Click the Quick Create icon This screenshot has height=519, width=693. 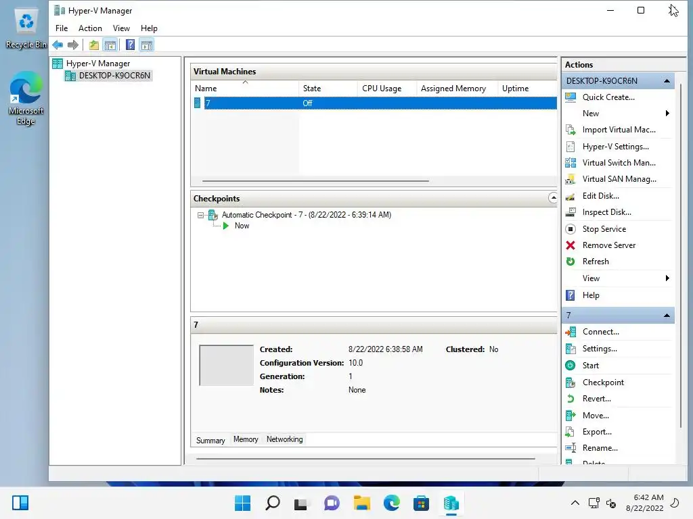pyautogui.click(x=571, y=97)
